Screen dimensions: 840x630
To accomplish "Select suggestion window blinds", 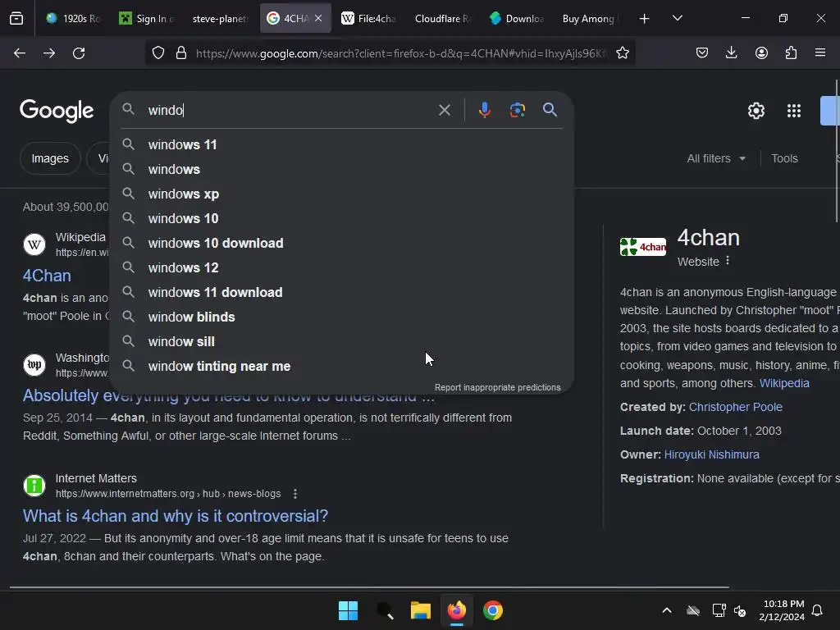I will click(342, 317).
